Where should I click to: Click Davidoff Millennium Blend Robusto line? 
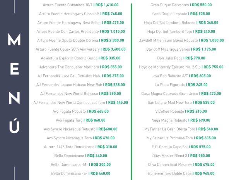click(181, 40)
